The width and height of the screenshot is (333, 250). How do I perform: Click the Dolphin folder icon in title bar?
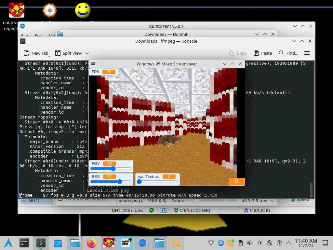pos(60,34)
